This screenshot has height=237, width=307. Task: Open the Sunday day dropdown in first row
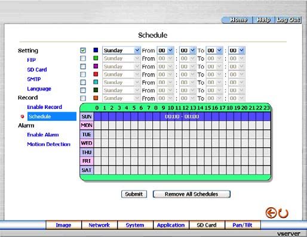pyautogui.click(x=121, y=51)
